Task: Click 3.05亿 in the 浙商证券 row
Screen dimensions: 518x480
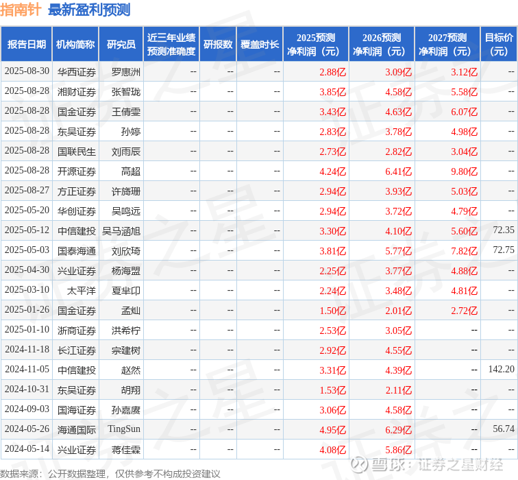Action: pos(398,331)
